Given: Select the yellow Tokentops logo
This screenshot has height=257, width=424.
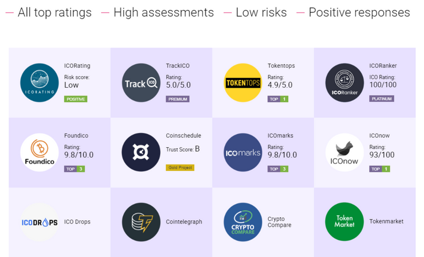Looking at the screenshot, I should tap(242, 83).
